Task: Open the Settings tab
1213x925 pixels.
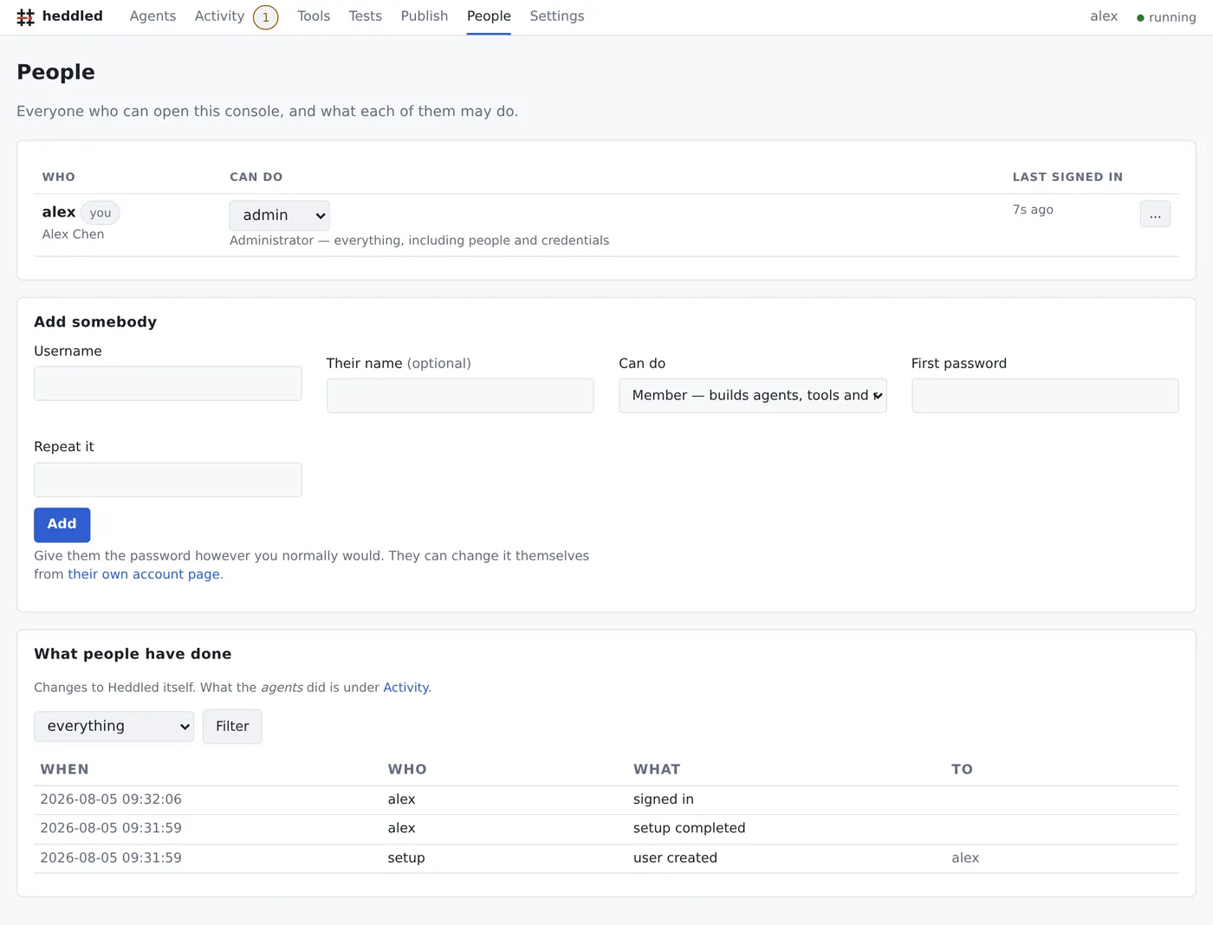Action: click(x=557, y=16)
